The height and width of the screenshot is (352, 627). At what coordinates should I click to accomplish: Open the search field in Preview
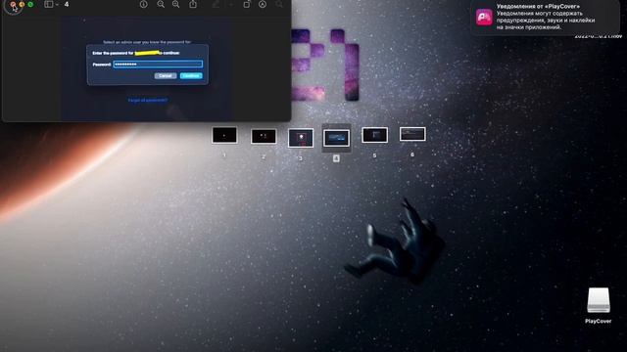[x=279, y=4]
